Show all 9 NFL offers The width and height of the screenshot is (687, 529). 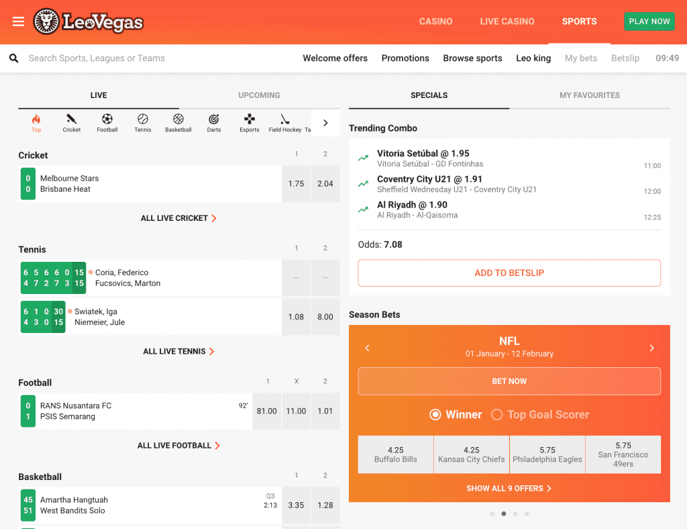tap(509, 489)
